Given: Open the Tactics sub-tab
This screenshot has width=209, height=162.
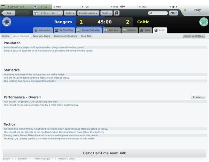Looking at the screenshot, I should [6, 36].
